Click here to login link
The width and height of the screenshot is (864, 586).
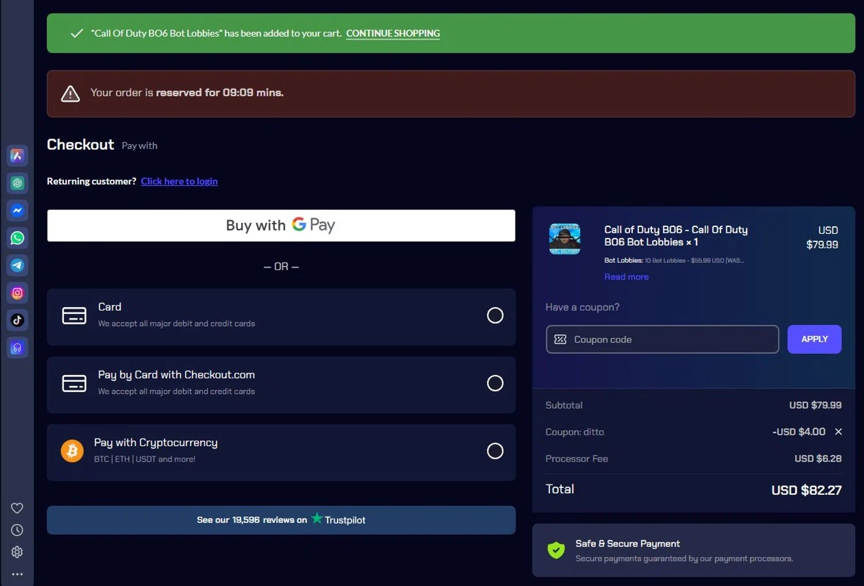pyautogui.click(x=179, y=181)
